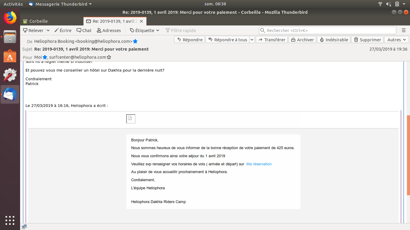
Task: Open the Activités overview
Action: pos(13,4)
